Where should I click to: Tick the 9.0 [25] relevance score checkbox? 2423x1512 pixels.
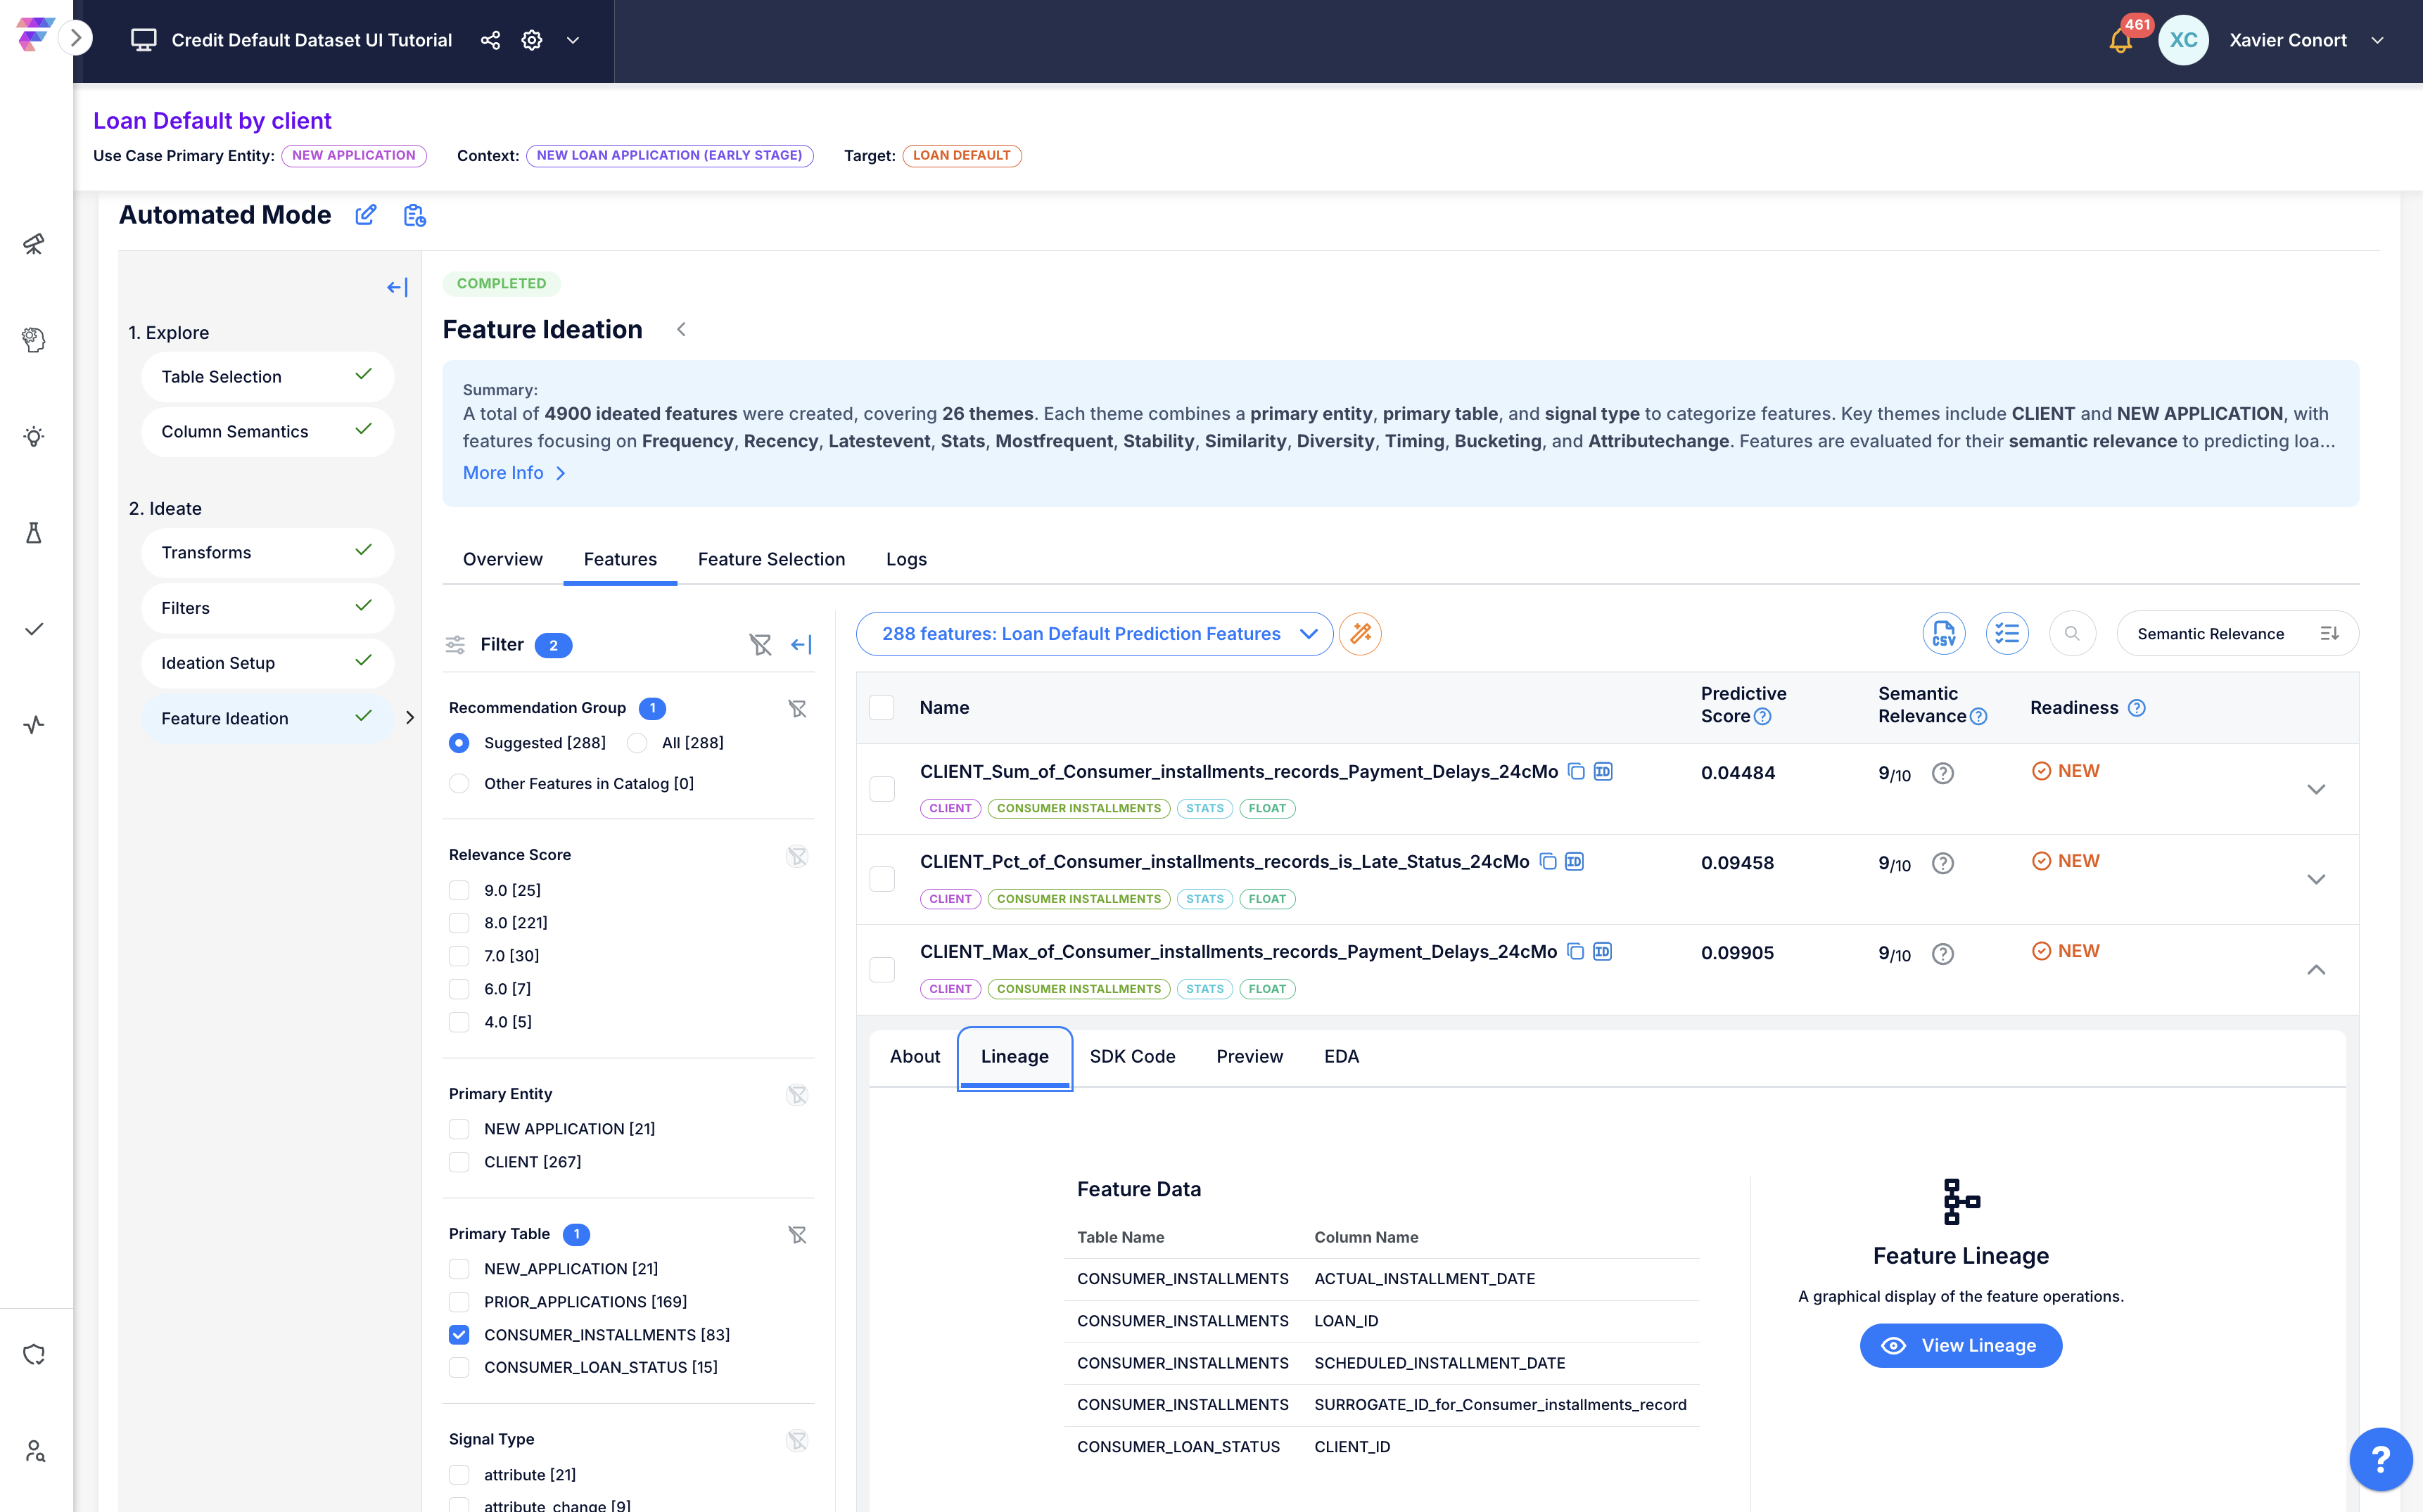coord(459,890)
